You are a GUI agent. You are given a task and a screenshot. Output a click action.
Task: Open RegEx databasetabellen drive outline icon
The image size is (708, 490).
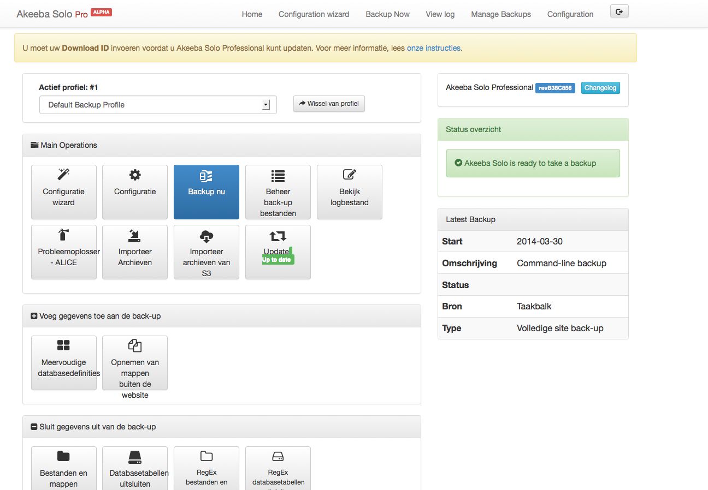278,456
